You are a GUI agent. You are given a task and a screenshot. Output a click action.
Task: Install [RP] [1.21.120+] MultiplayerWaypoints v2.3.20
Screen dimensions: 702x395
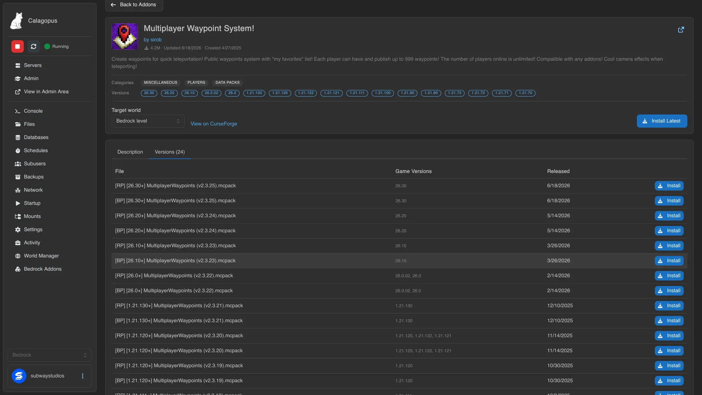[x=669, y=336]
